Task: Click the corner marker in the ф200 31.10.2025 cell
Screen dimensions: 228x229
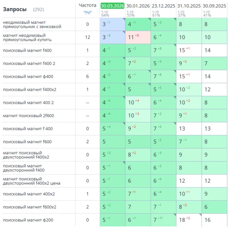Action: 200,215
